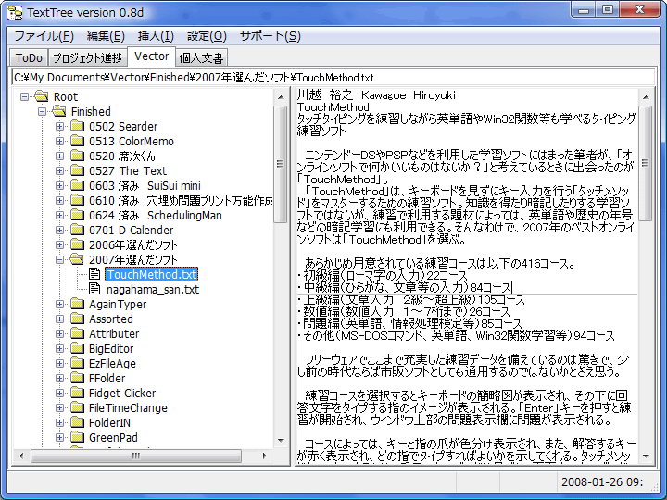This screenshot has width=667, height=500.
Task: Expand the 2006年選んだソフト folder
Action: 59,244
